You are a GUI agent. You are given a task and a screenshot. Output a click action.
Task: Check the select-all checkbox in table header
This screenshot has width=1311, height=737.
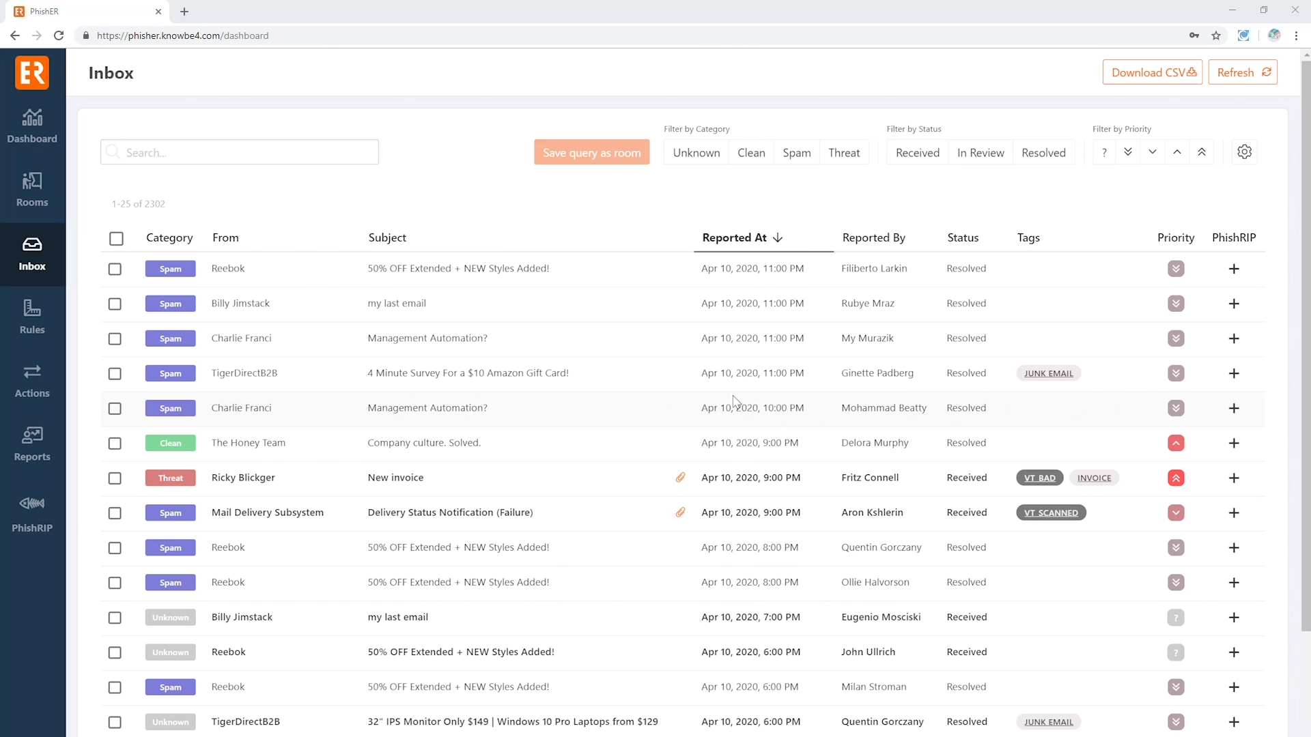click(116, 238)
